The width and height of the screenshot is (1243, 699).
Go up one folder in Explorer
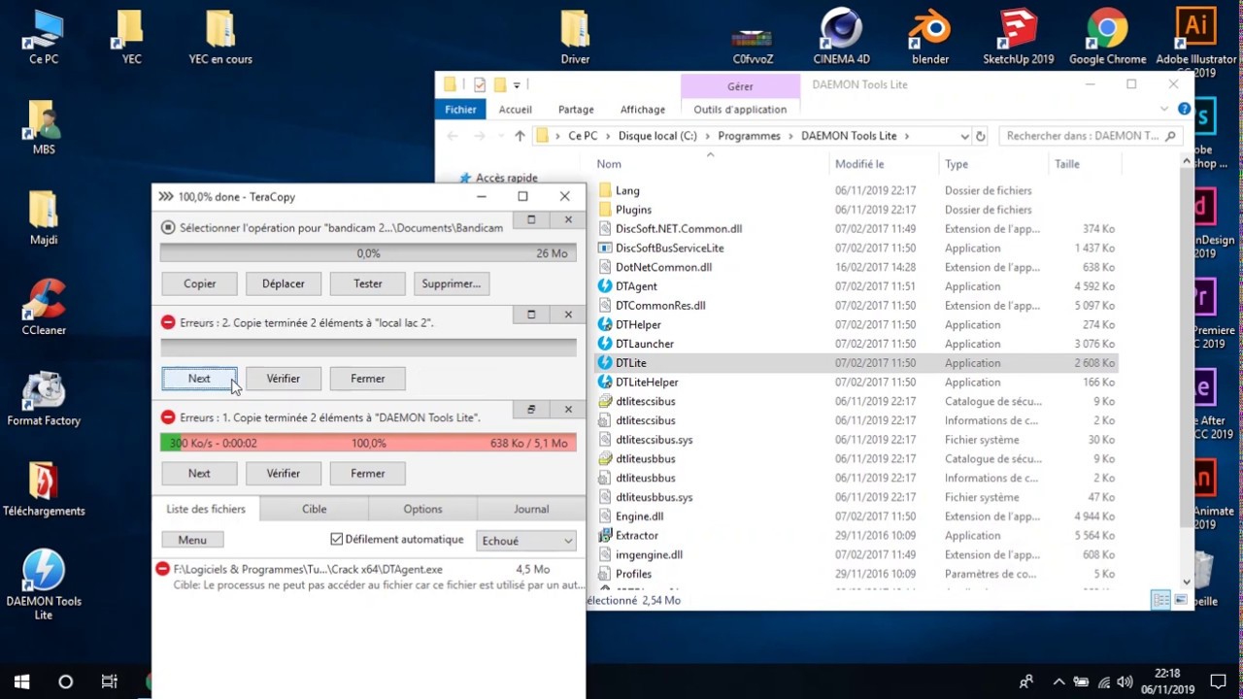tap(520, 136)
